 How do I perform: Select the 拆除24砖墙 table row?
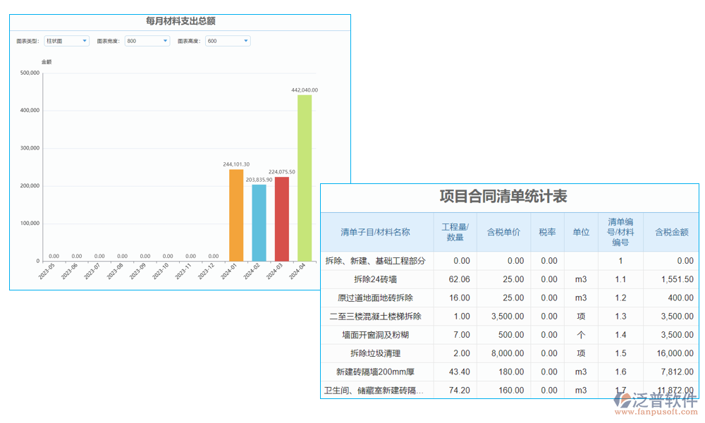click(x=376, y=279)
